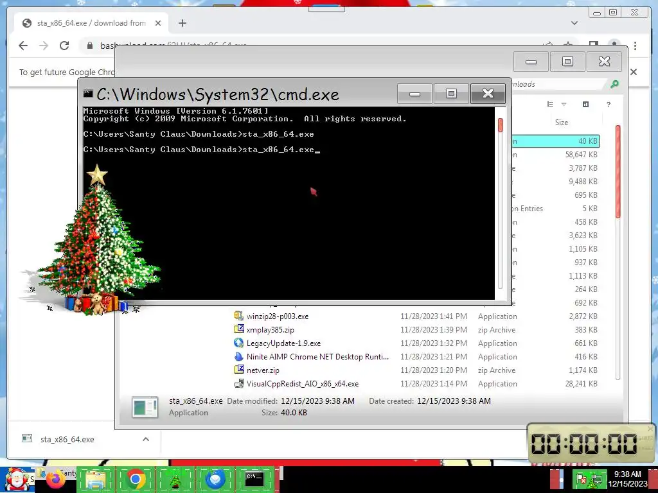Switch to Chrome via taskbar icon
Screen dimensions: 658x493
(x=135, y=479)
